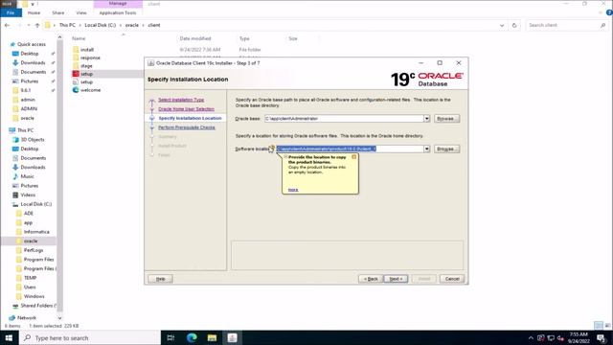Select This PC in navigation pane
The width and height of the screenshot is (613, 345).
pyautogui.click(x=26, y=130)
